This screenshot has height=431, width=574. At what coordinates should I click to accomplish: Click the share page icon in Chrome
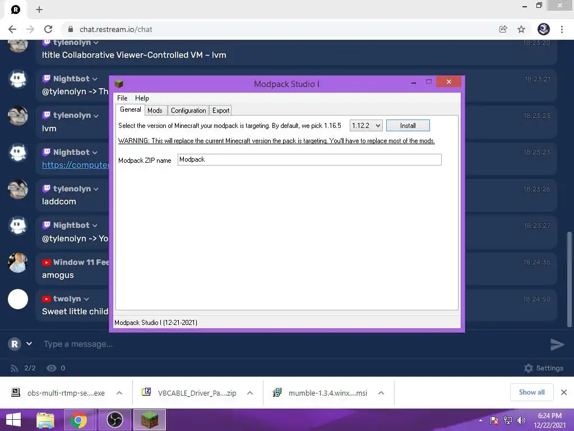503,29
